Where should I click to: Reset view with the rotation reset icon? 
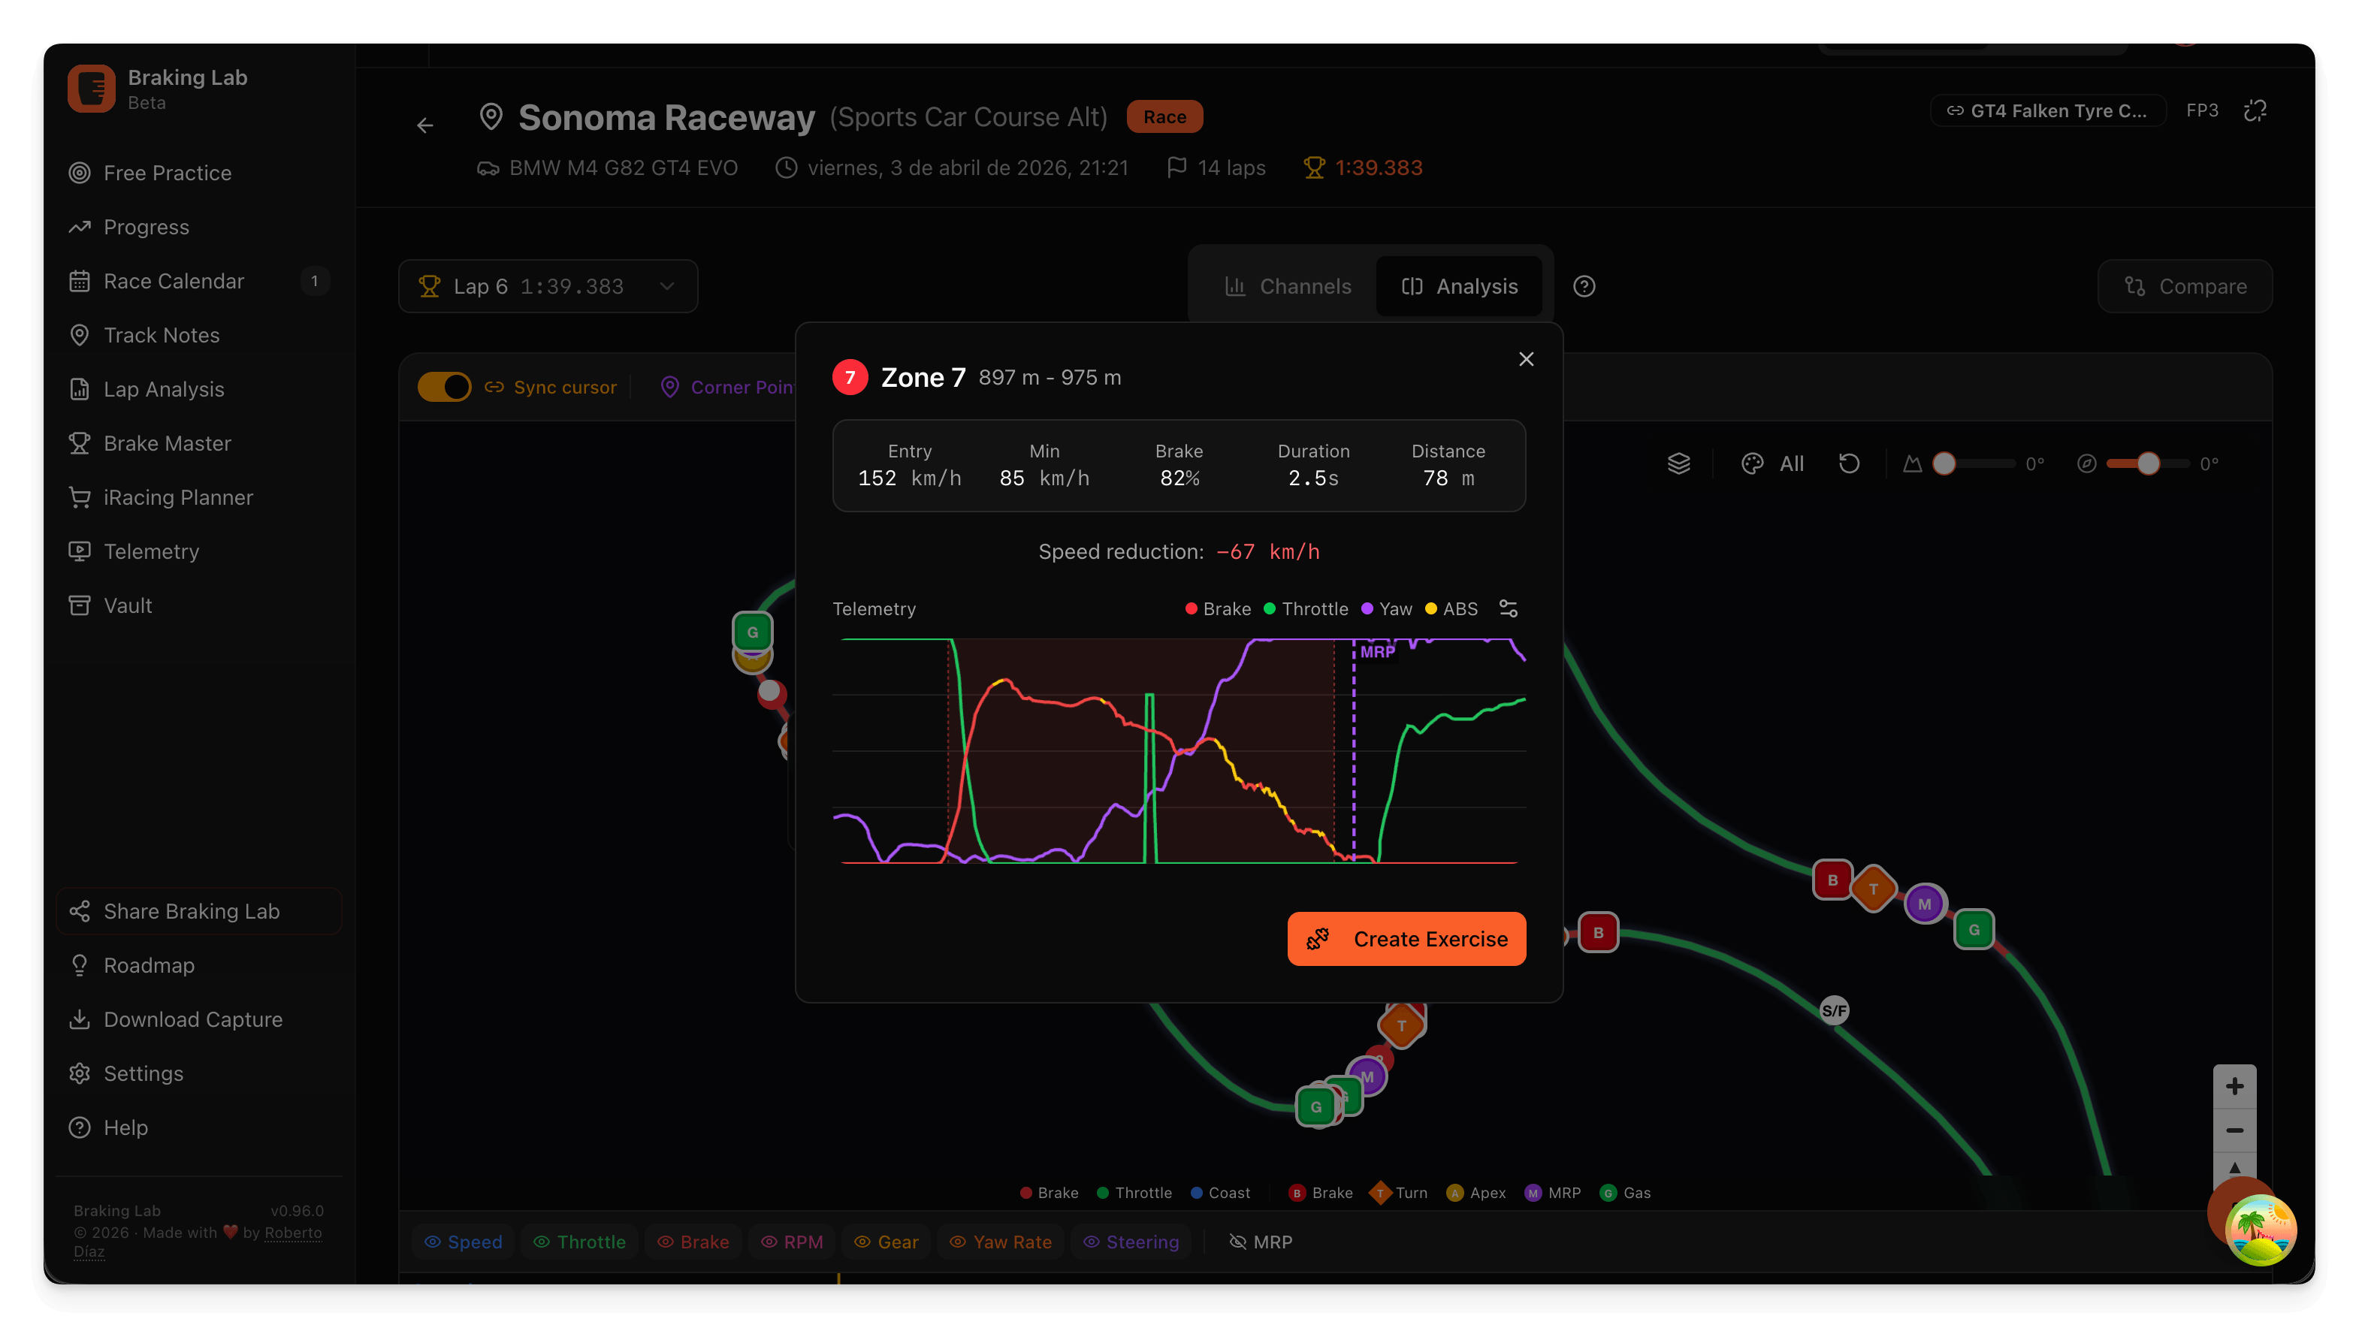tap(1849, 463)
